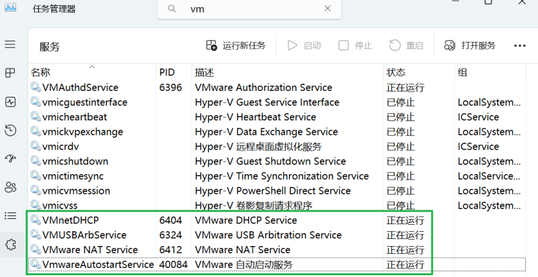The height and width of the screenshot is (277, 538).
Task: Click Hyper-V Time Synchronization Service description
Action: (x=282, y=176)
